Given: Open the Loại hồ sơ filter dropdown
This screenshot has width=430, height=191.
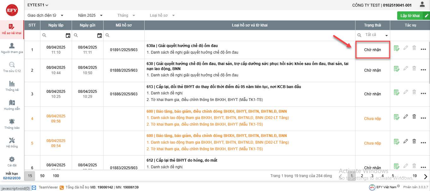Looking at the screenshot, I should [162, 15].
